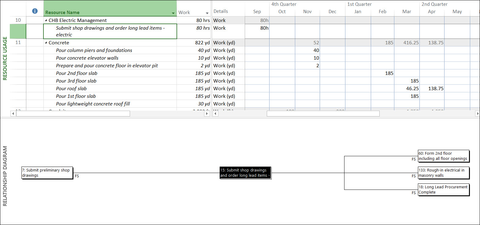Select the 822 yd Work cell for Concrete

tap(194, 43)
